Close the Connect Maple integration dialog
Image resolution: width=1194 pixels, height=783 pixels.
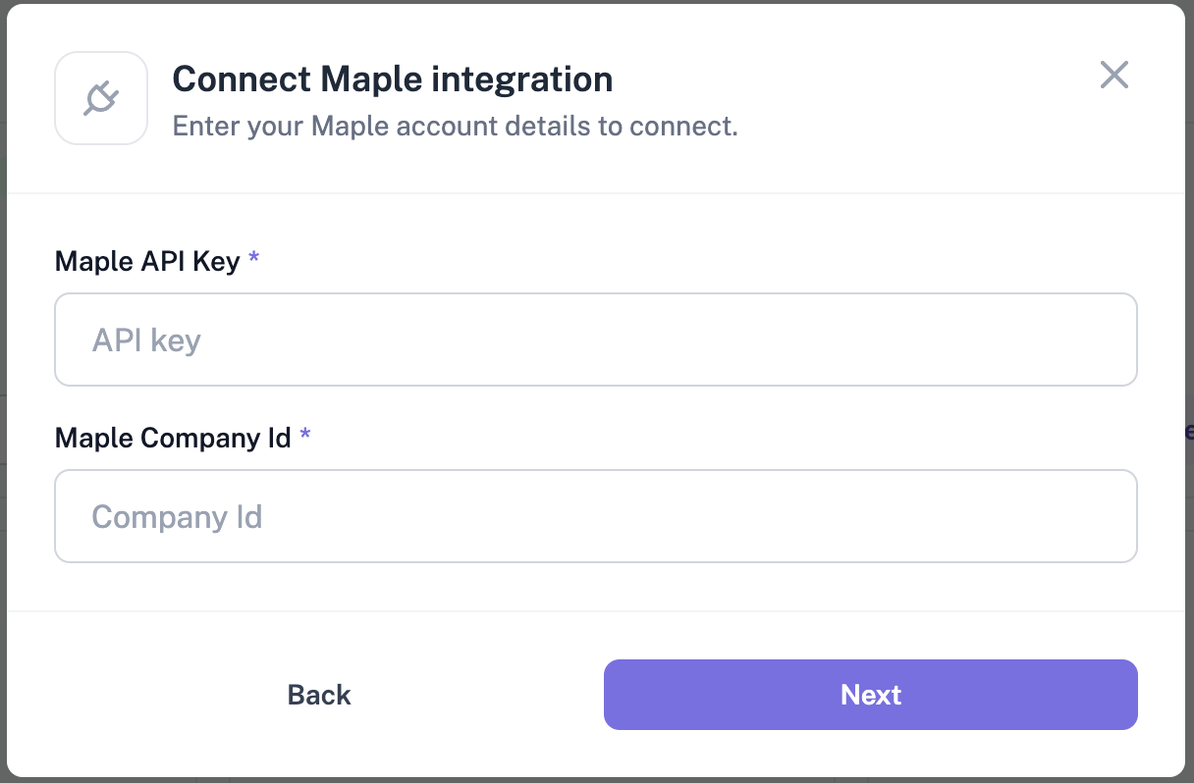point(1113,76)
